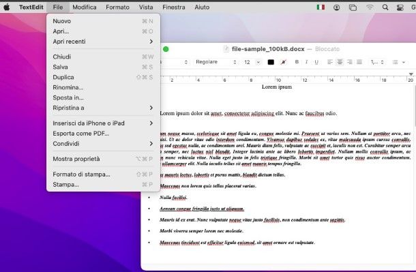Screen dimensions: 416x272
Task: Toggle Bold formatting
Action: 297,62
